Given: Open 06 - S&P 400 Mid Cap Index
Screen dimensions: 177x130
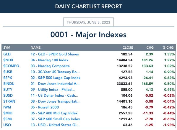Looking at the screenshot, I should pyautogui.click(x=54, y=113).
